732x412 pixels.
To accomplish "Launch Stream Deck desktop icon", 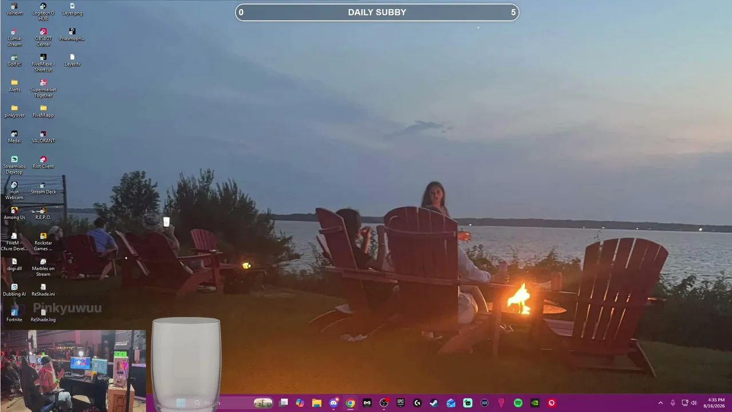I will click(x=43, y=188).
